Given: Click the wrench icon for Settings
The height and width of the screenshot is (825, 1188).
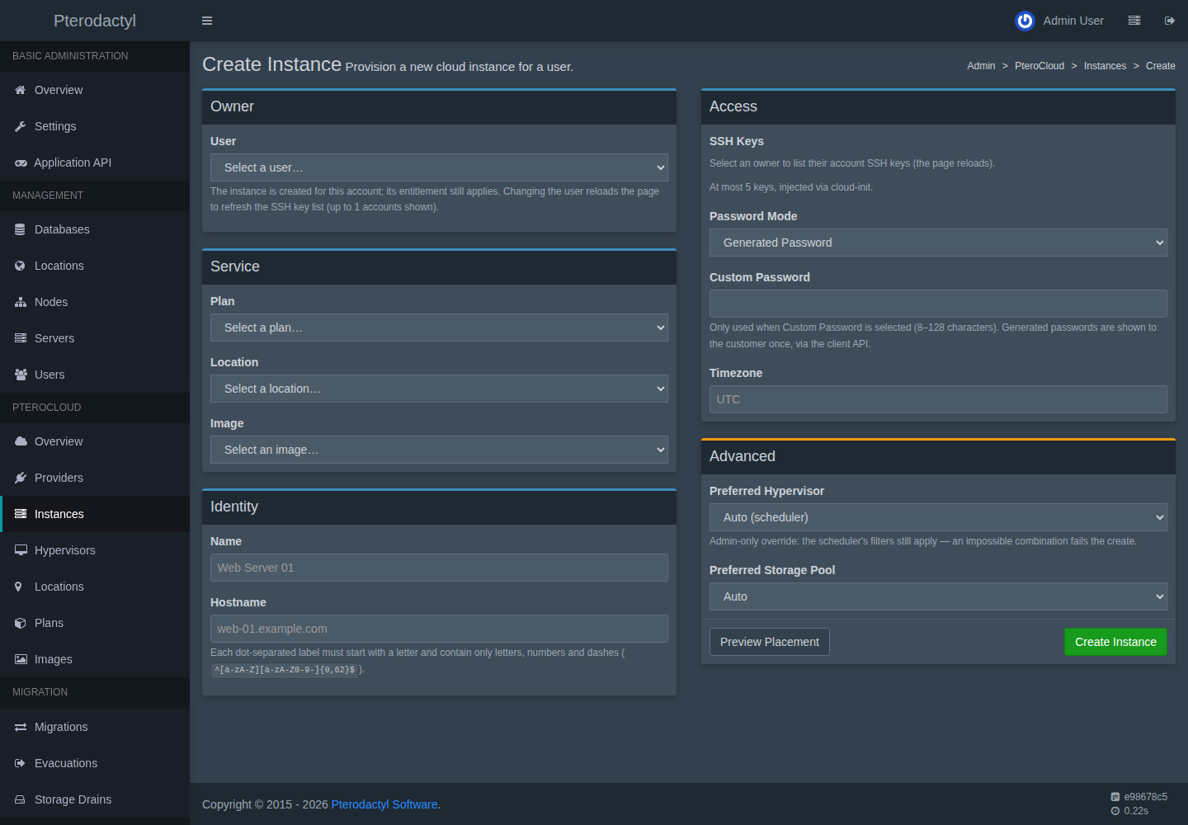Looking at the screenshot, I should pos(21,126).
